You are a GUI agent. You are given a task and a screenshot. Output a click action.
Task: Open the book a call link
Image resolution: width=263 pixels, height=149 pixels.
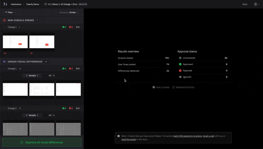click(208, 136)
